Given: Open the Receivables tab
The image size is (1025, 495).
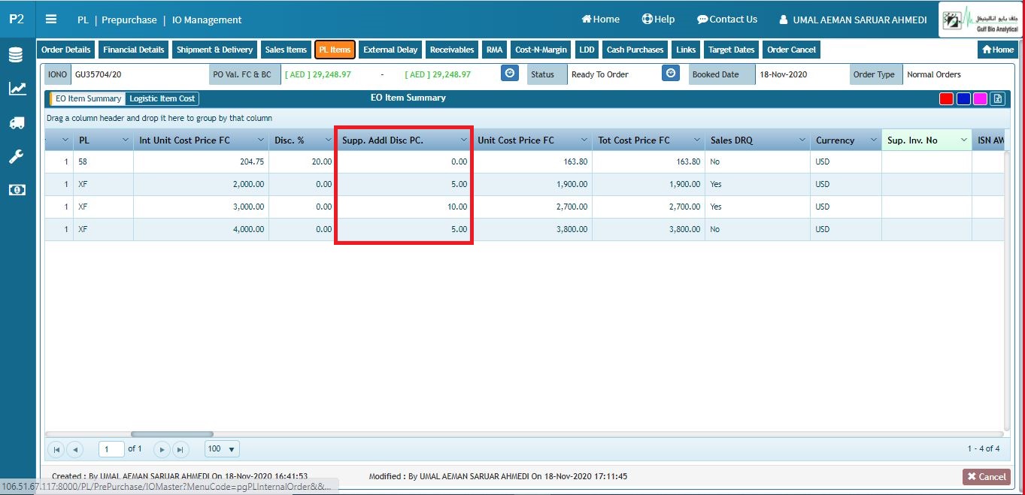Looking at the screenshot, I should coord(452,50).
